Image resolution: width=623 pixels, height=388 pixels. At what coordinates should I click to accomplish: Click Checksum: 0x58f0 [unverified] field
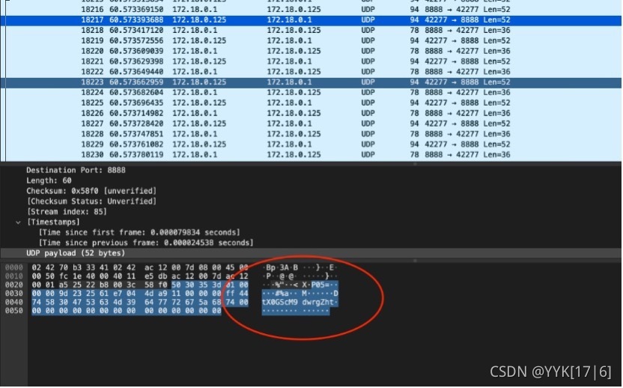coord(91,191)
